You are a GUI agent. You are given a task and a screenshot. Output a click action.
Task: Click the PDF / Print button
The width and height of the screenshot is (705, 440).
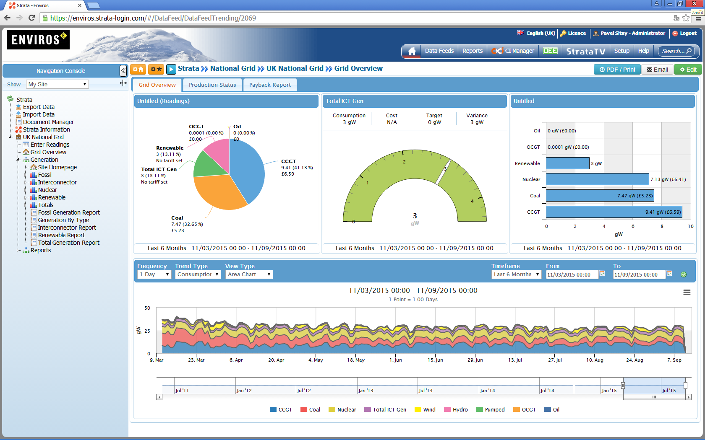(x=617, y=70)
